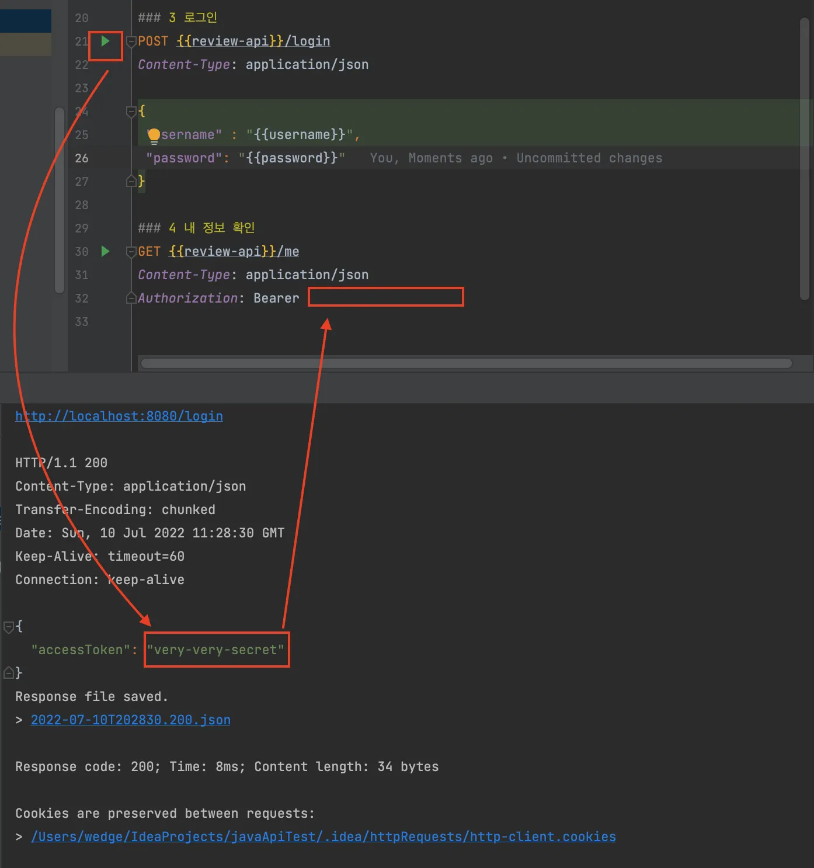Click the closing brace fold marker on line 27
This screenshot has height=868, width=814.
pos(131,182)
